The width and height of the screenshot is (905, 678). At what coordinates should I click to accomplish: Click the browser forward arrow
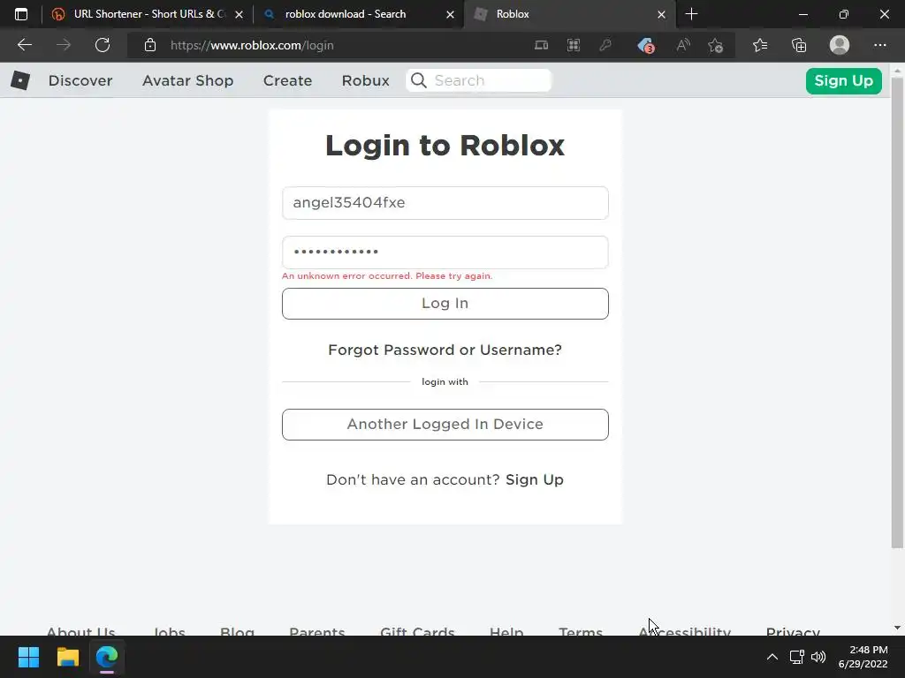[x=64, y=45]
